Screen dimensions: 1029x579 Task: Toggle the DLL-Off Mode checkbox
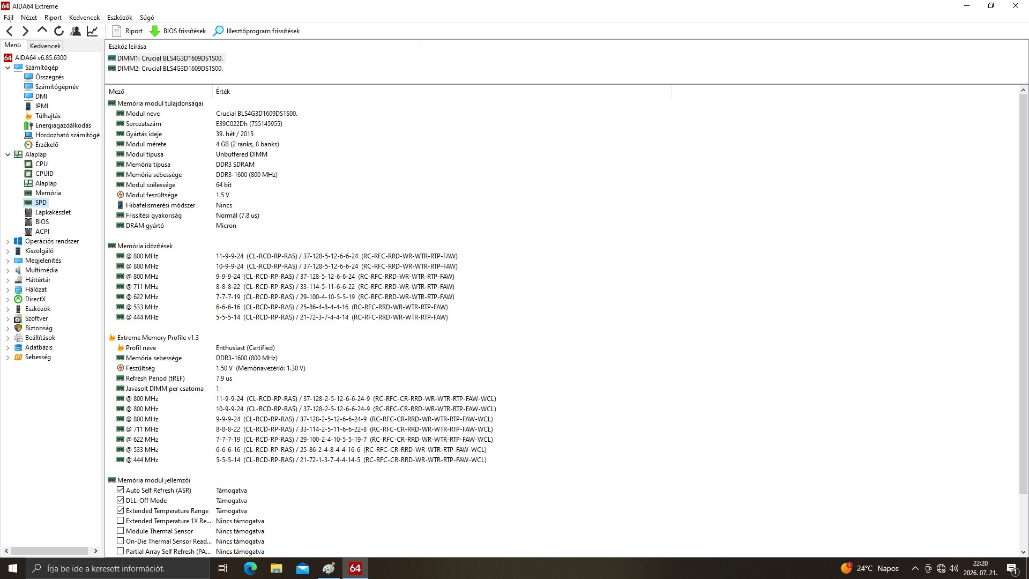click(120, 500)
